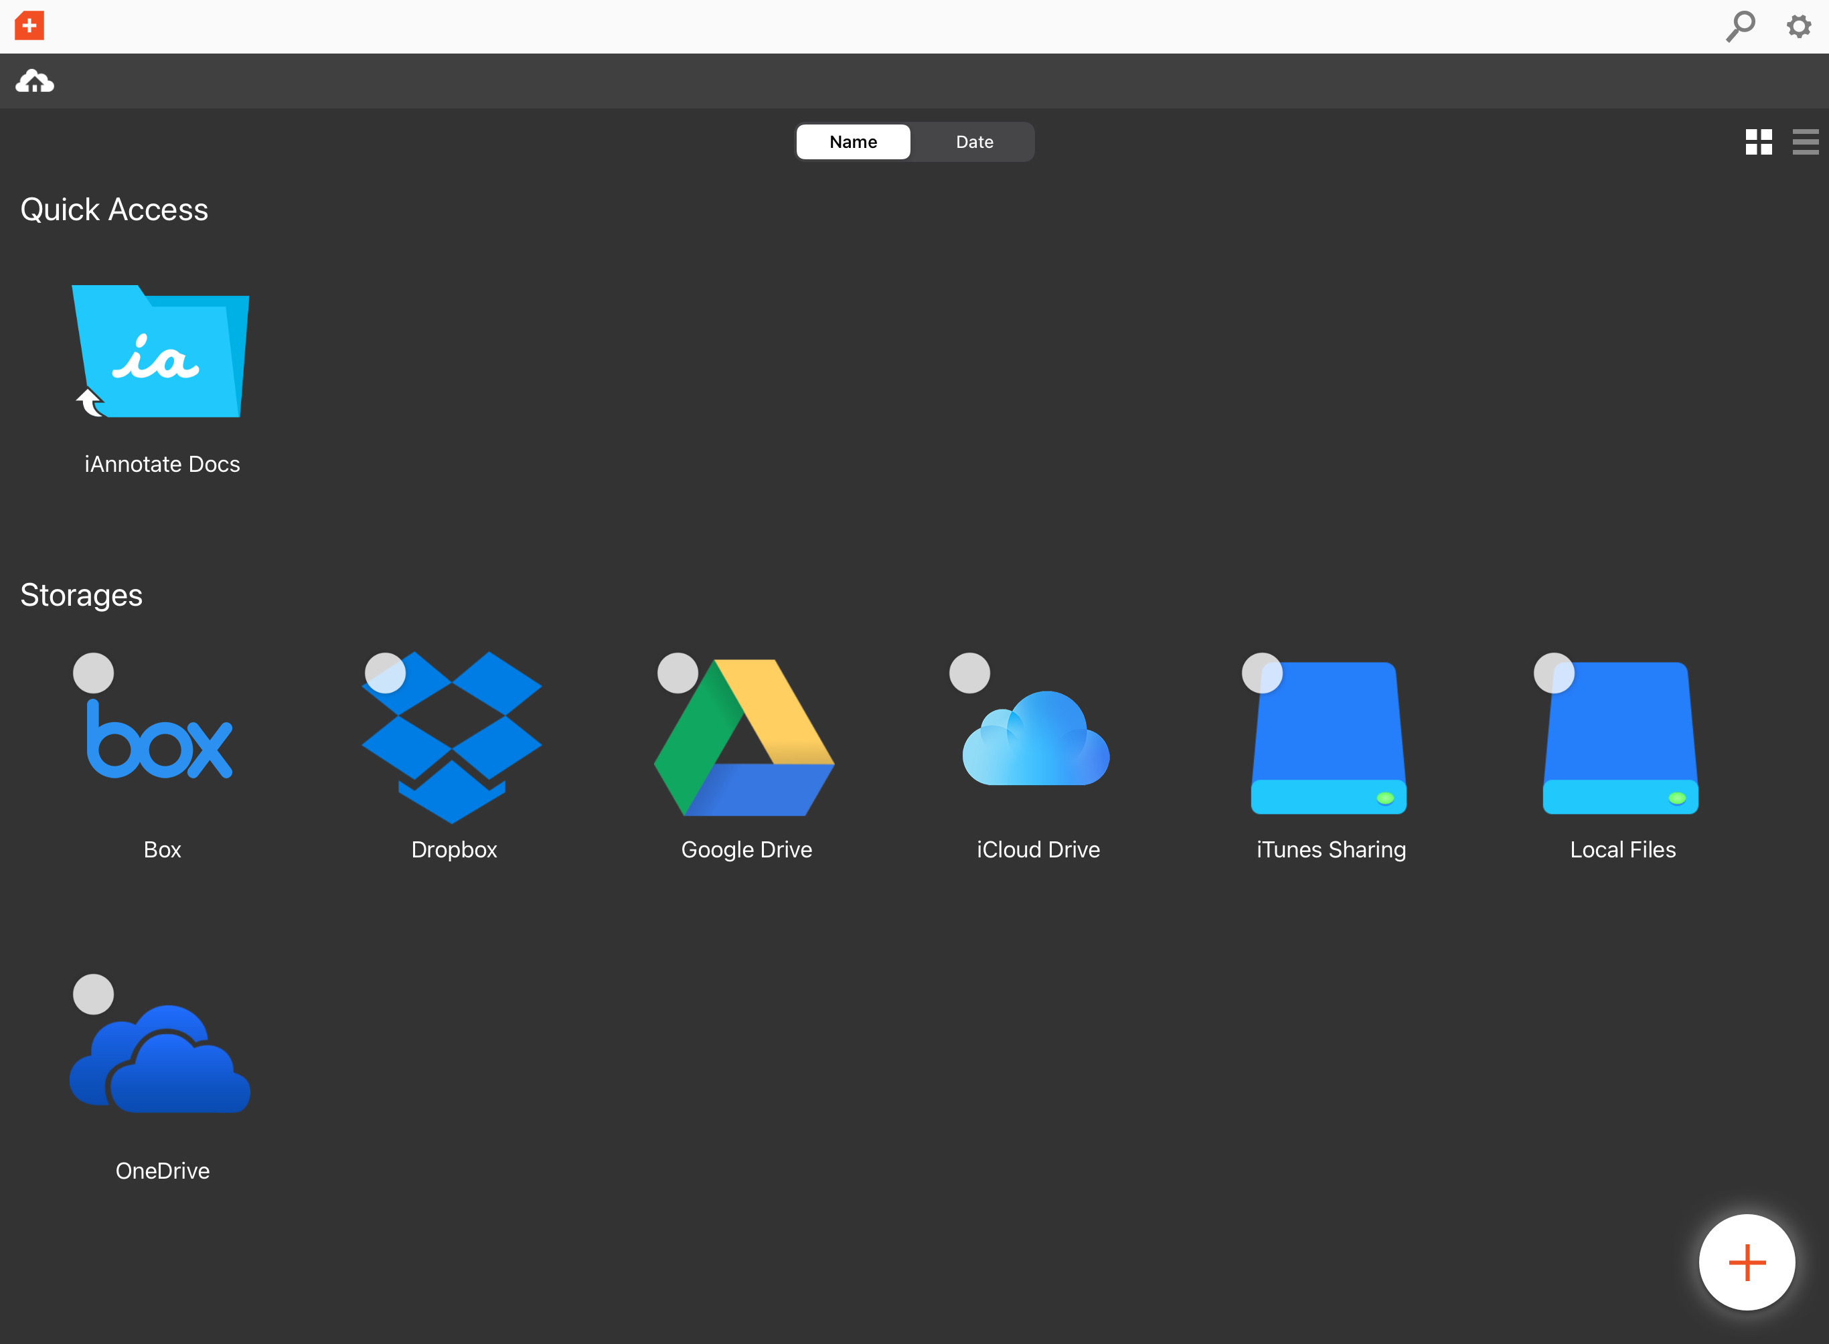Toggle the Box selection circle
The width and height of the screenshot is (1829, 1344).
[94, 673]
